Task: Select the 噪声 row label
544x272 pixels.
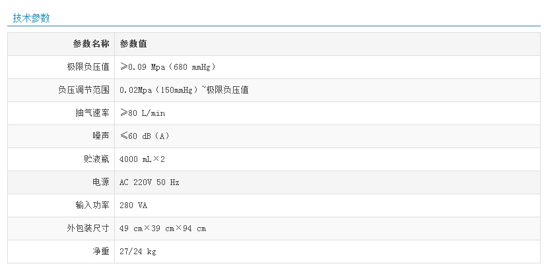Action: (101, 136)
